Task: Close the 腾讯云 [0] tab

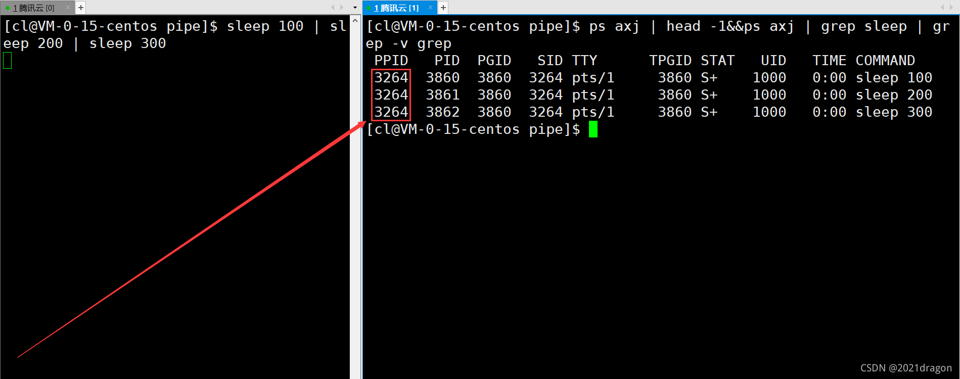Action: tap(68, 8)
